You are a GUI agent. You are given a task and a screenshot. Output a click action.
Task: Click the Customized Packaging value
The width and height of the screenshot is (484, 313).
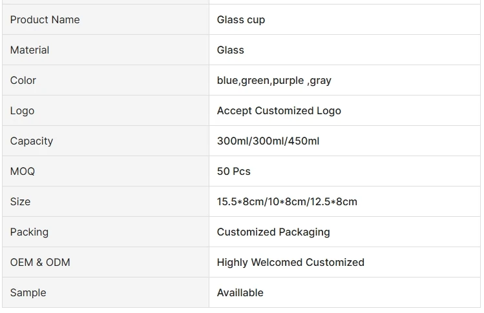point(273,232)
